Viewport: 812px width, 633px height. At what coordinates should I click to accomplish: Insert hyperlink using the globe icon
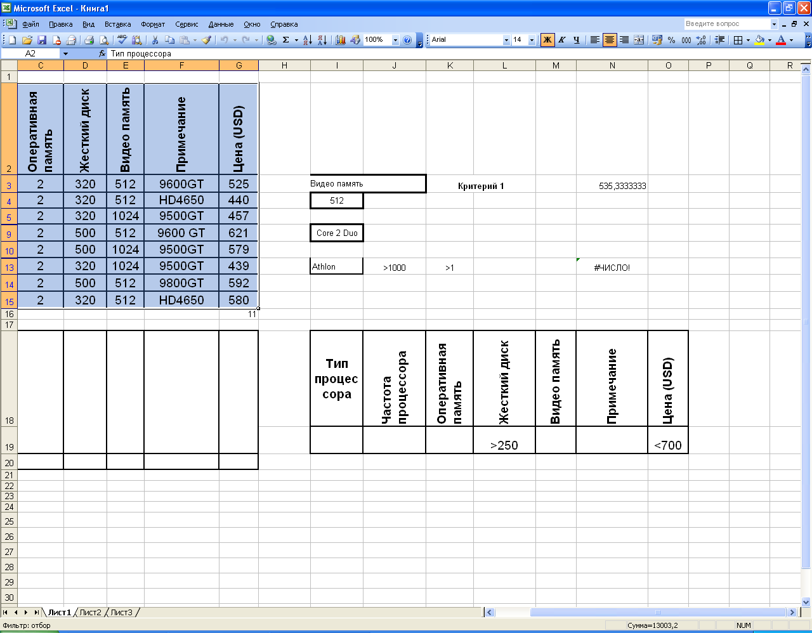point(272,40)
